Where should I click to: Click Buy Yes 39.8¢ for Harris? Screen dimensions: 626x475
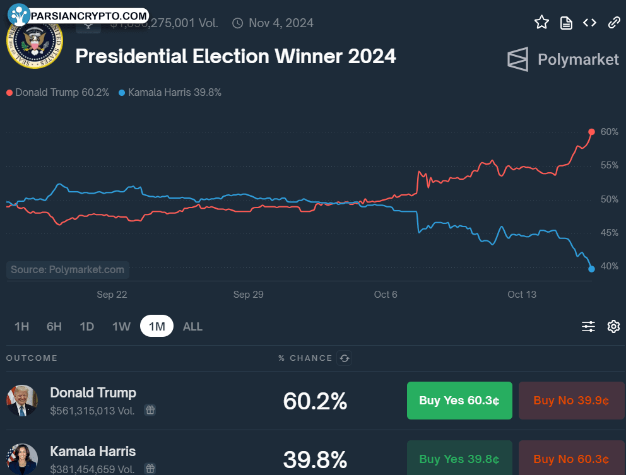[459, 458]
